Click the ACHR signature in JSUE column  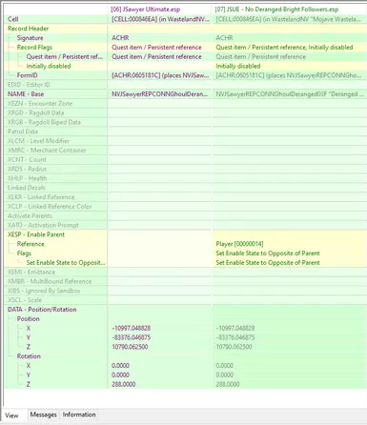224,38
